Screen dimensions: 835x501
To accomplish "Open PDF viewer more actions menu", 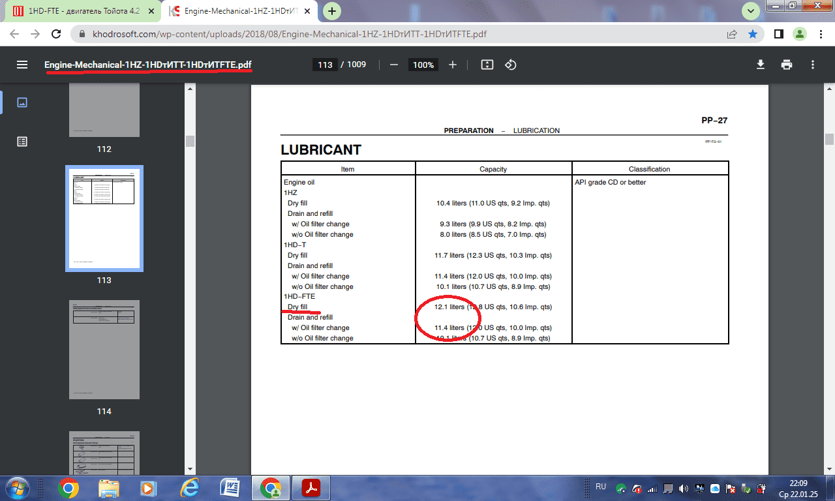I will (813, 65).
